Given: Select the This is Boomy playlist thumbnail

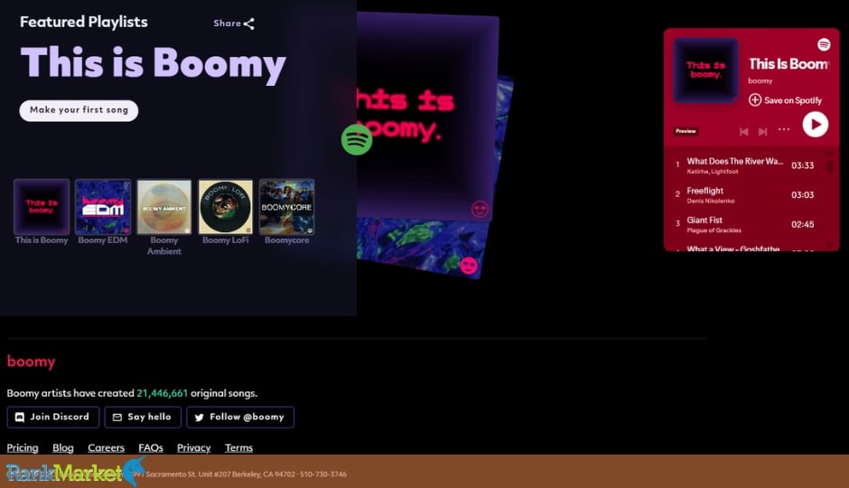Looking at the screenshot, I should pos(42,206).
